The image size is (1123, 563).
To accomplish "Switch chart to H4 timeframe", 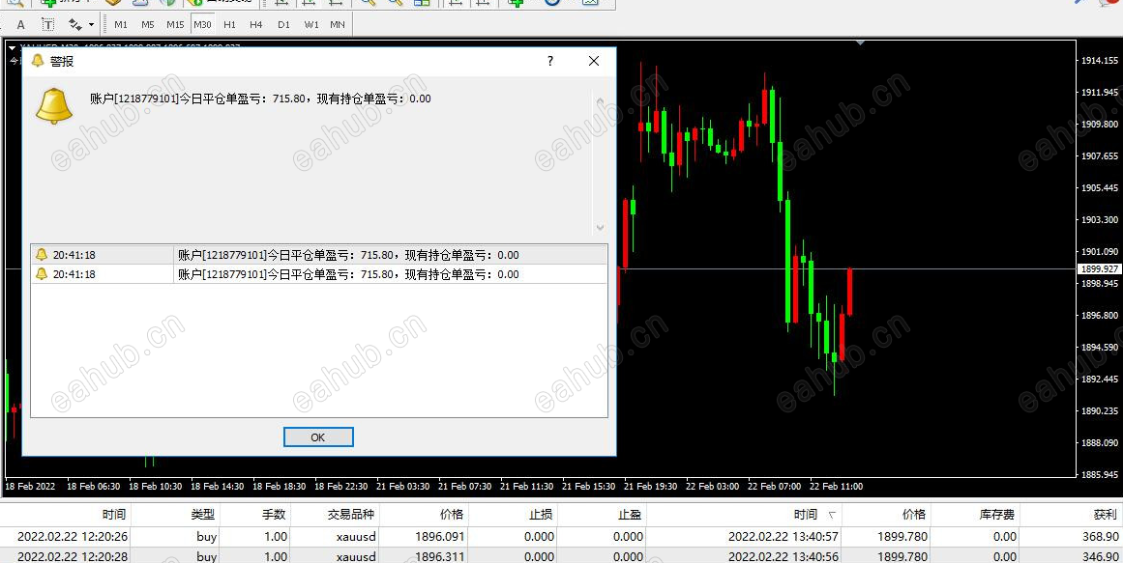I will pos(255,25).
